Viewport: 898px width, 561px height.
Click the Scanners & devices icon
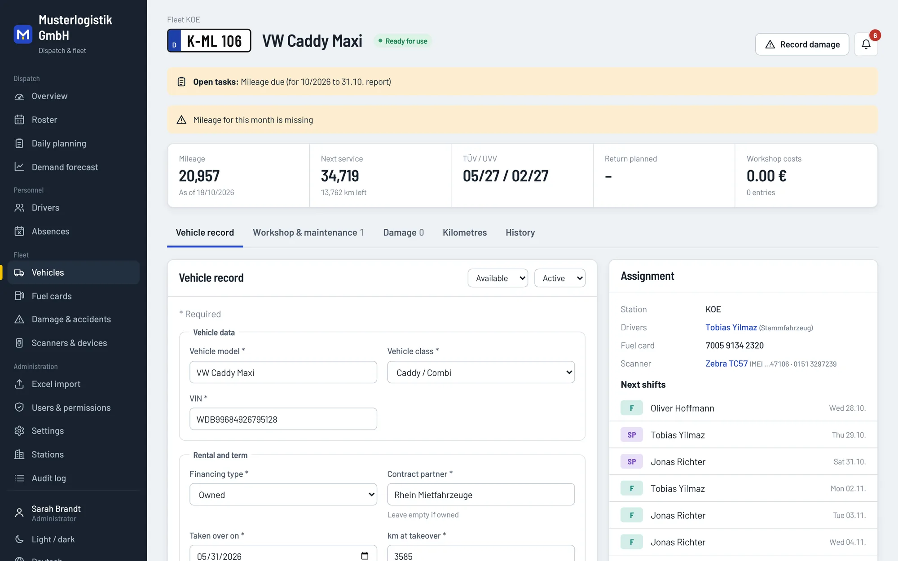(19, 343)
